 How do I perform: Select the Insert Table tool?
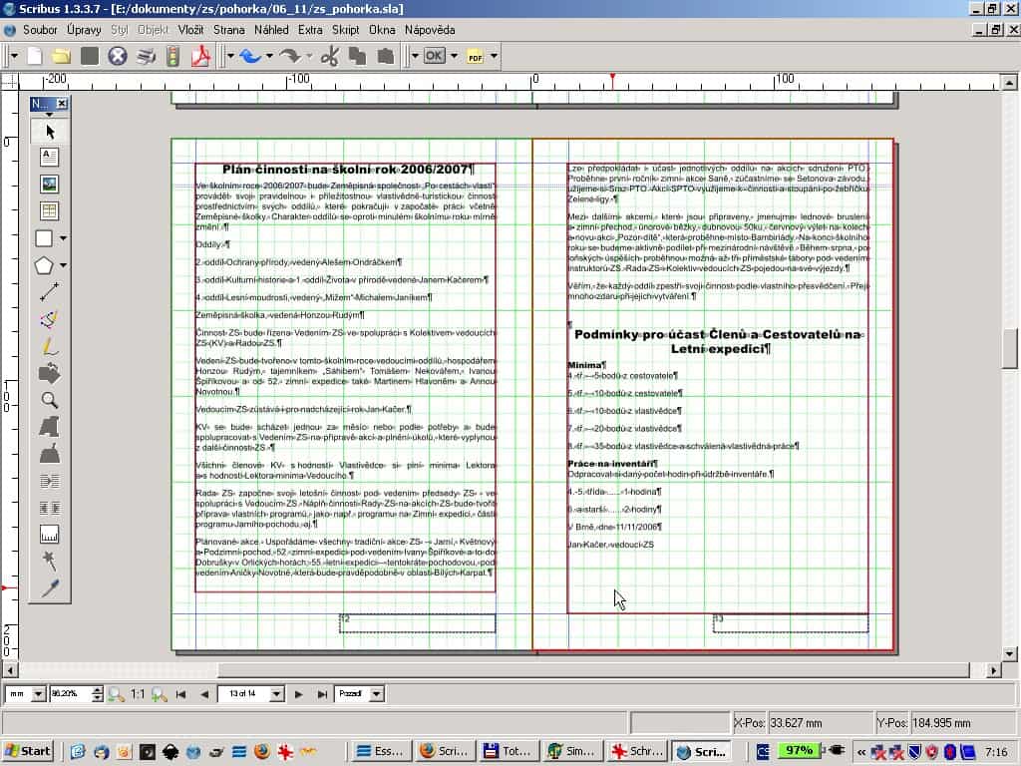(x=49, y=210)
